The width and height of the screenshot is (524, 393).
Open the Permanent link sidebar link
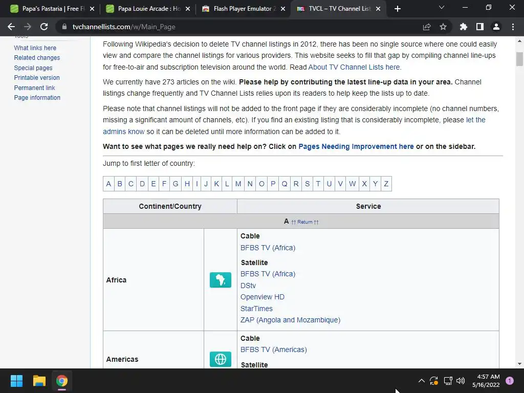pos(34,88)
